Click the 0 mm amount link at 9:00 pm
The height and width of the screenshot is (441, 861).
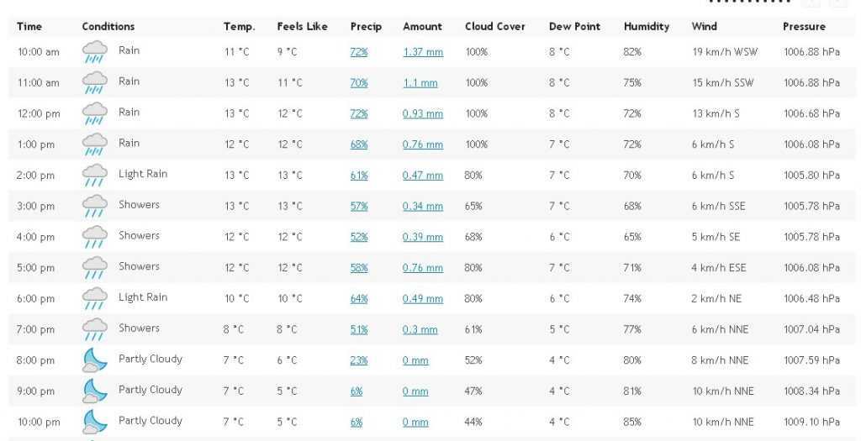coord(415,391)
